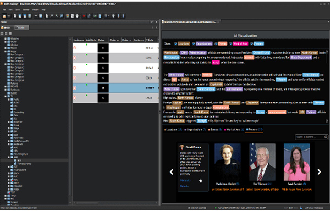Click the previous arrow in the persons carousel
This screenshot has width=330, height=211.
pos(172,172)
